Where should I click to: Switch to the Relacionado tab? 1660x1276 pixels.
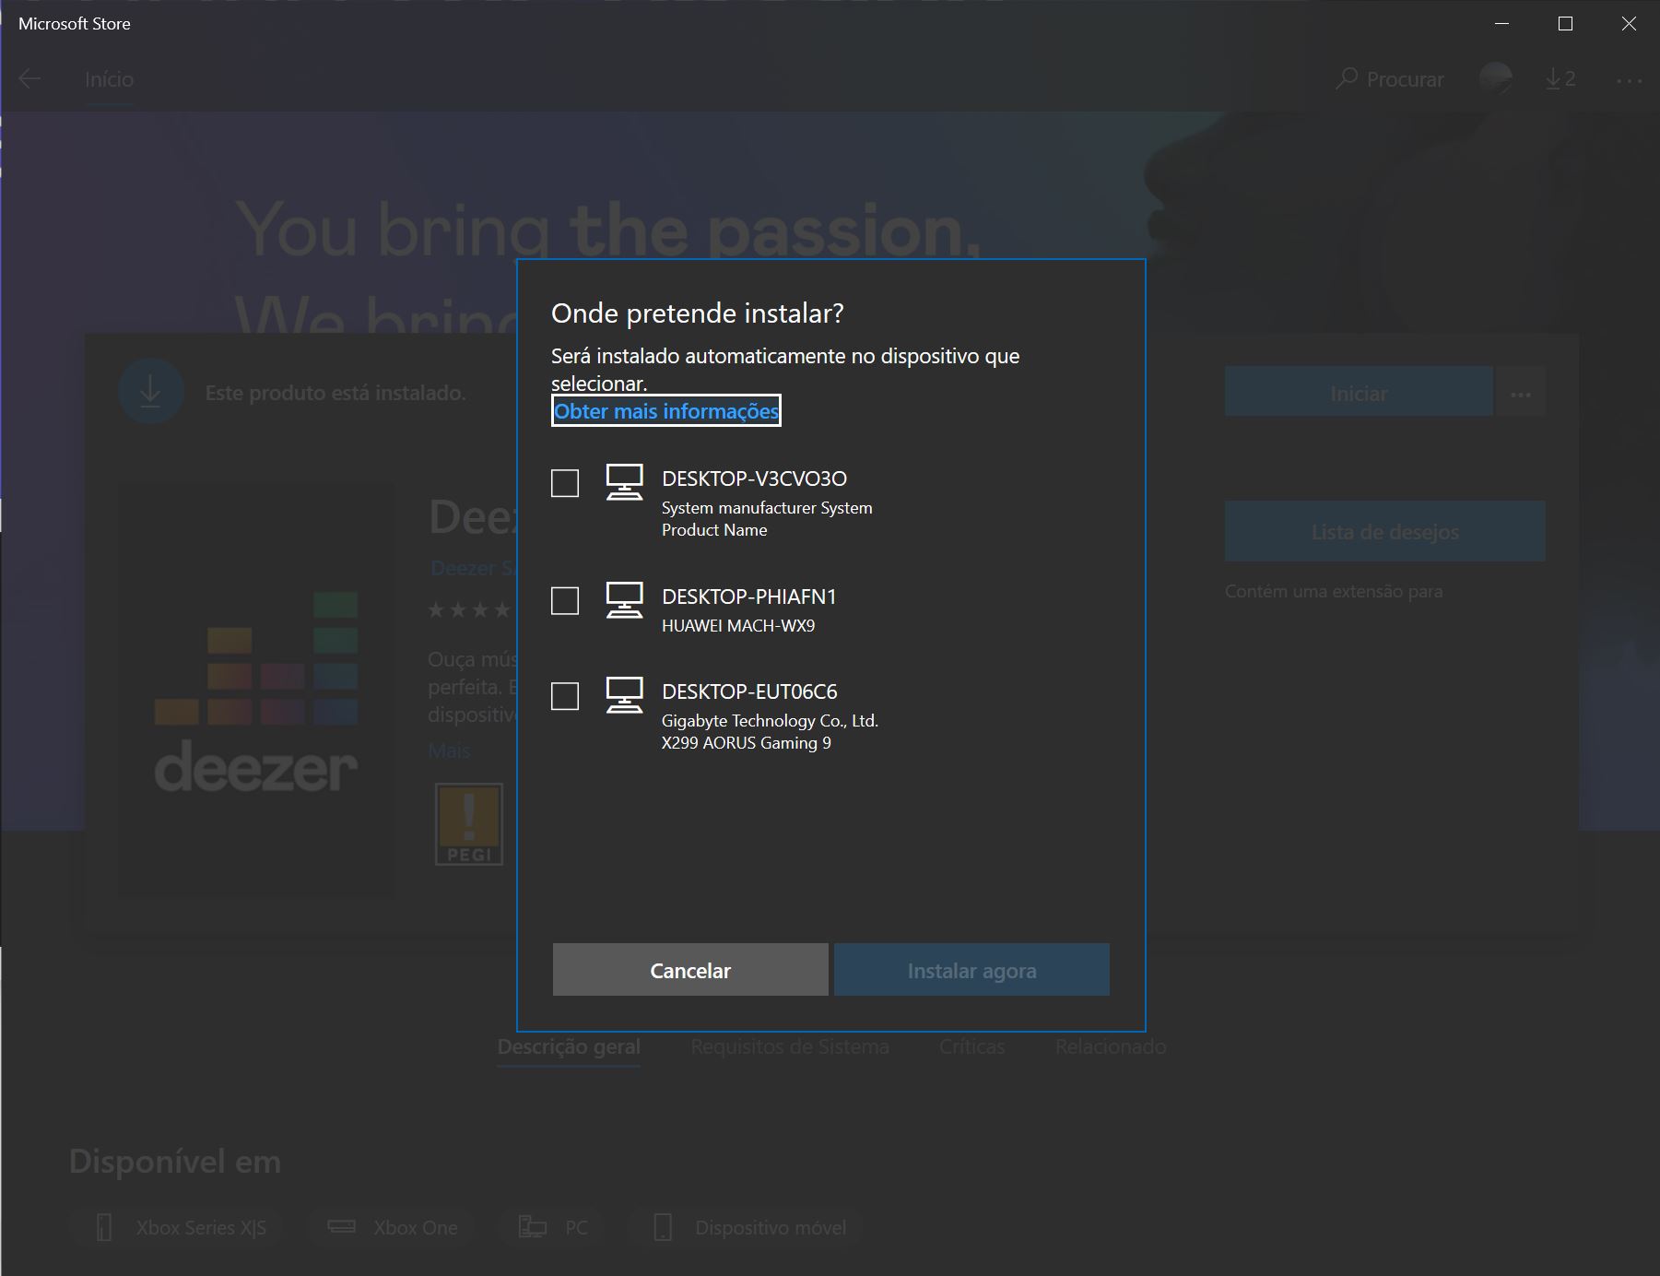click(1111, 1047)
